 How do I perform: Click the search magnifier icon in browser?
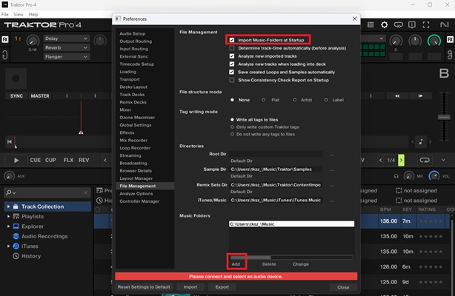tap(9, 192)
